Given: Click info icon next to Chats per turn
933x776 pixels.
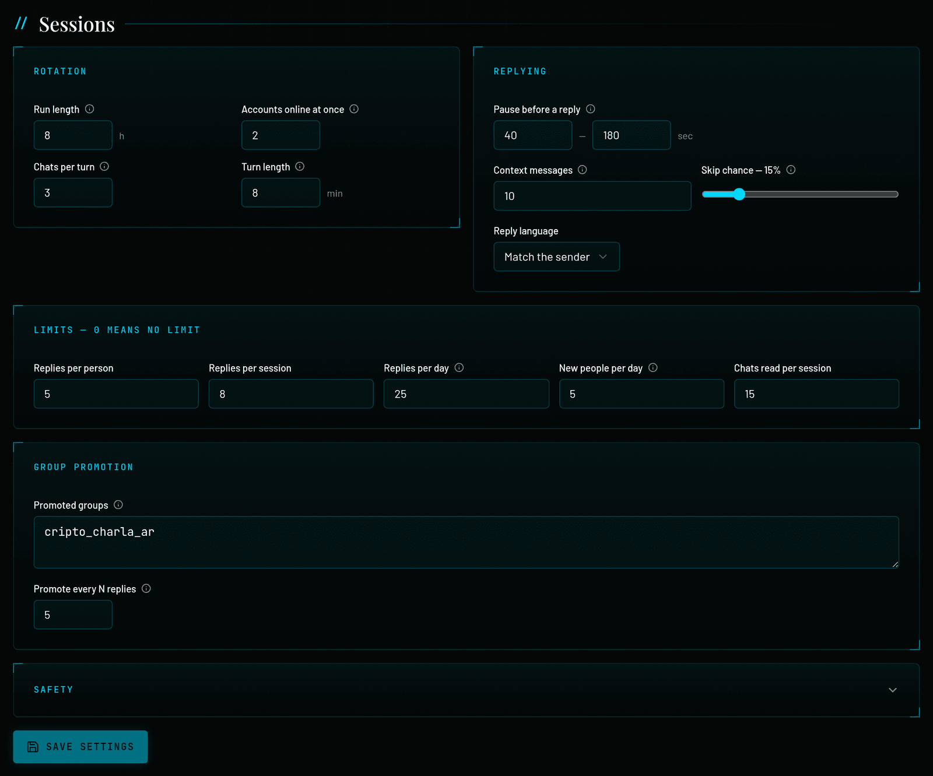Looking at the screenshot, I should coord(104,167).
